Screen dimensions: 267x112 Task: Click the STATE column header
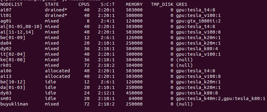coord(52,4)
